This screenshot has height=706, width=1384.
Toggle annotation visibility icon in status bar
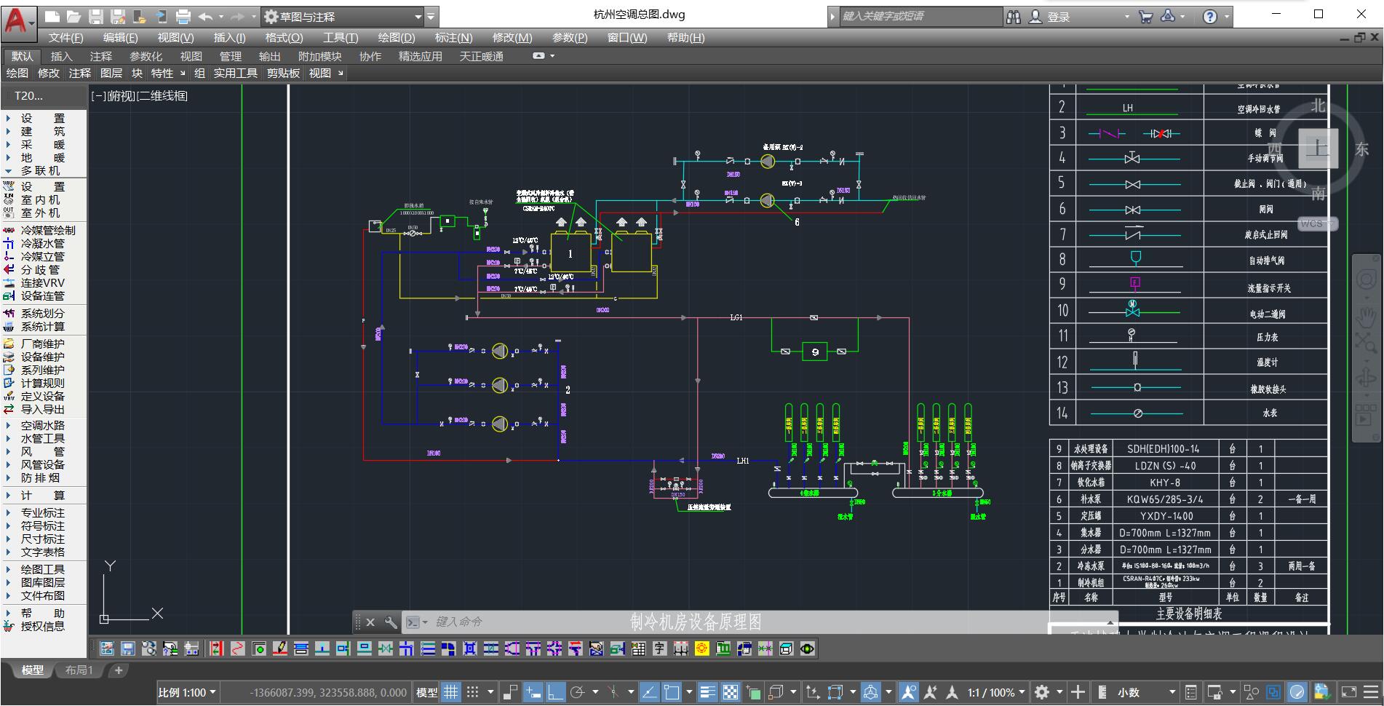pyautogui.click(x=908, y=692)
